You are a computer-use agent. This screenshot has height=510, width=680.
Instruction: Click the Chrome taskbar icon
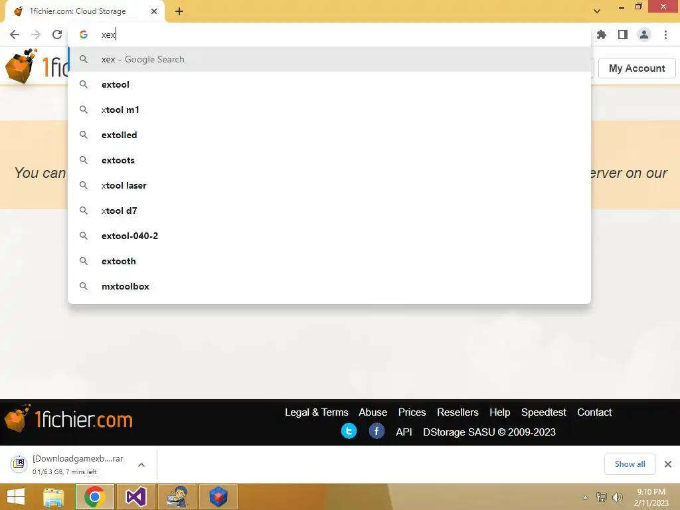pyautogui.click(x=95, y=497)
